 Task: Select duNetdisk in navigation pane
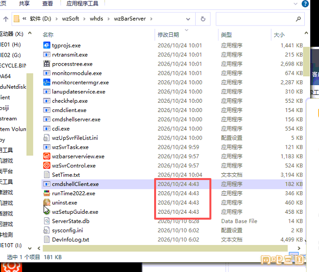pyautogui.click(x=13, y=87)
